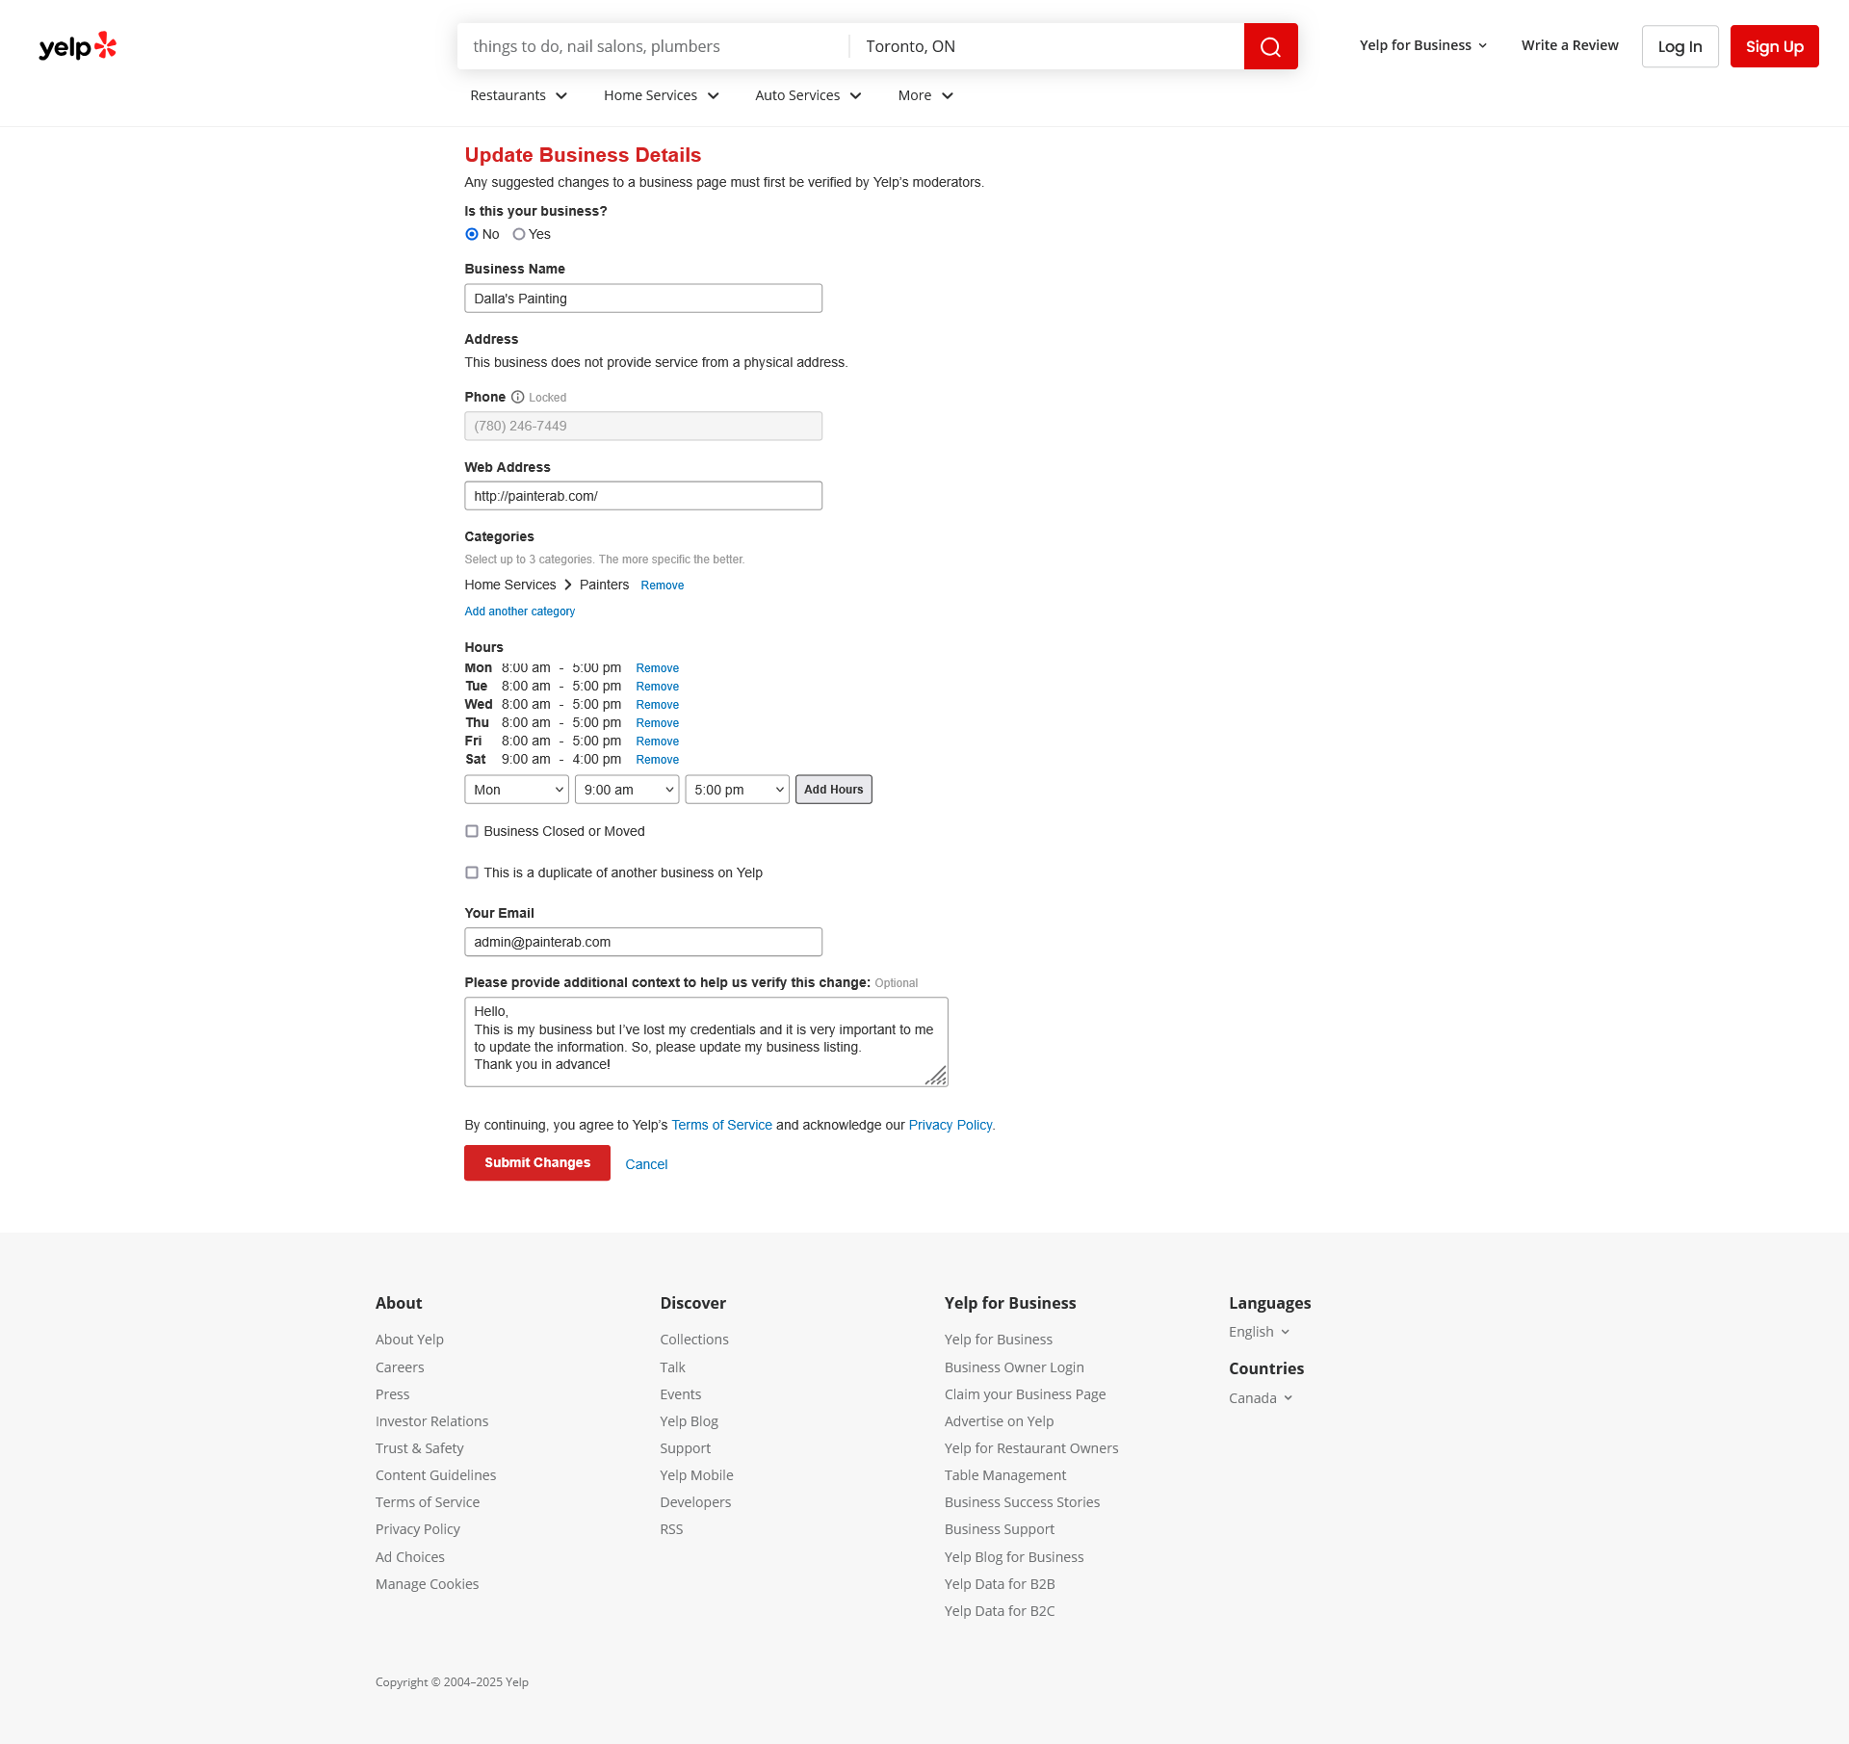Screen dimensions: 1849x1744
Task: Click the Submit Changes button
Action: 536,1162
